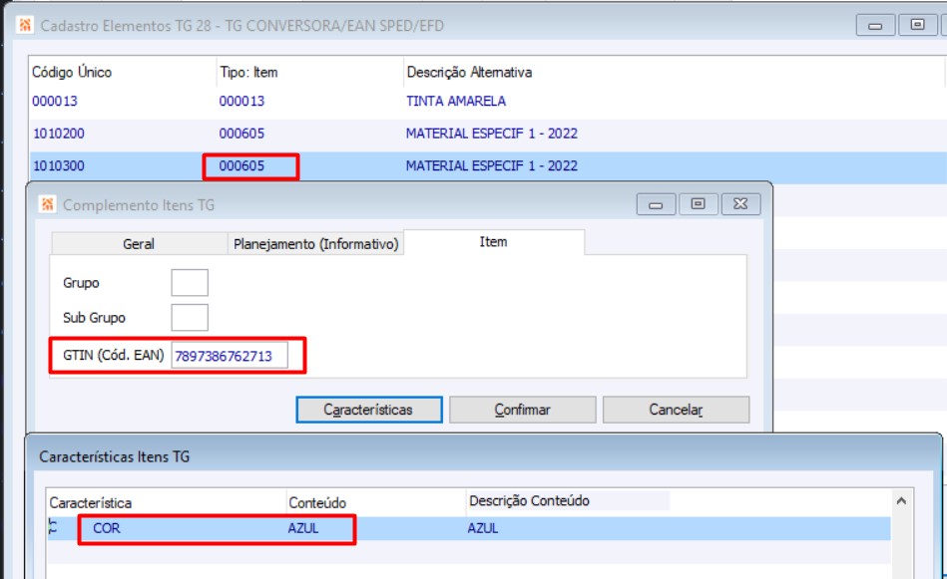The width and height of the screenshot is (947, 579).
Task: Open Características button
Action: (x=369, y=410)
